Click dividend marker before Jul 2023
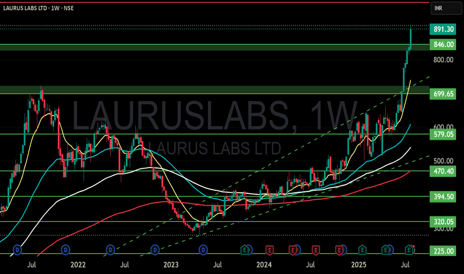Screen dimensions: 464x274 203,250
